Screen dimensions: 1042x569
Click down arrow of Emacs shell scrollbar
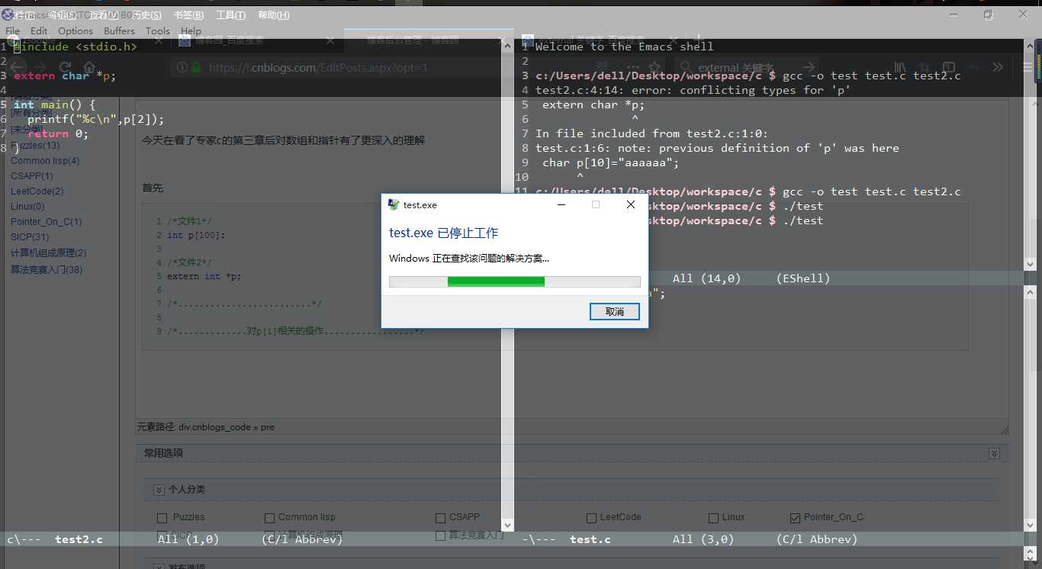click(x=1031, y=264)
